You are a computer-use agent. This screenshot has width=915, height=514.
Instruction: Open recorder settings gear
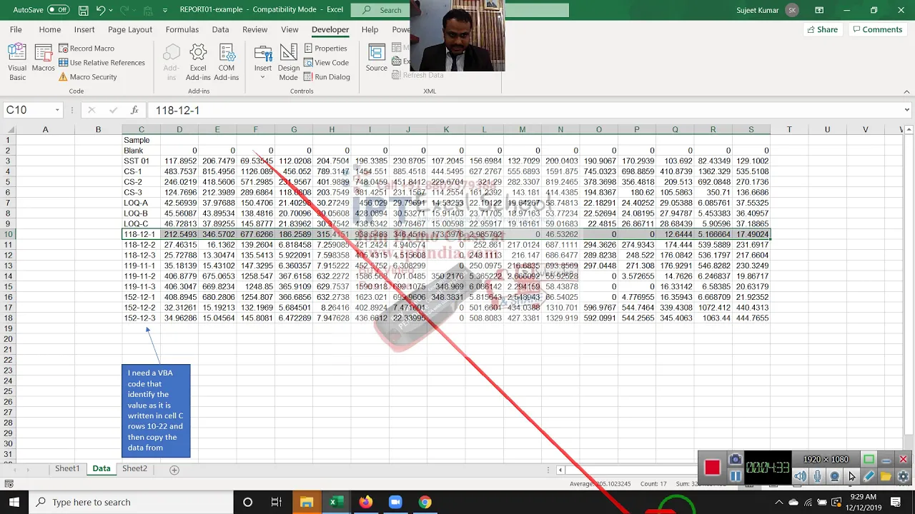[903, 476]
